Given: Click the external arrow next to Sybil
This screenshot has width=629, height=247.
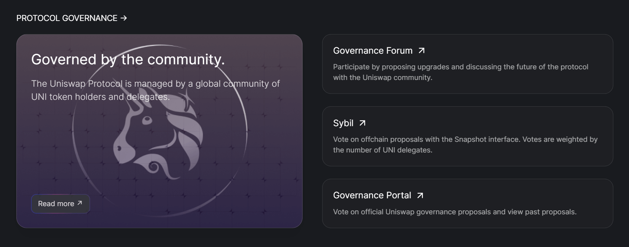Looking at the screenshot, I should 362,123.
